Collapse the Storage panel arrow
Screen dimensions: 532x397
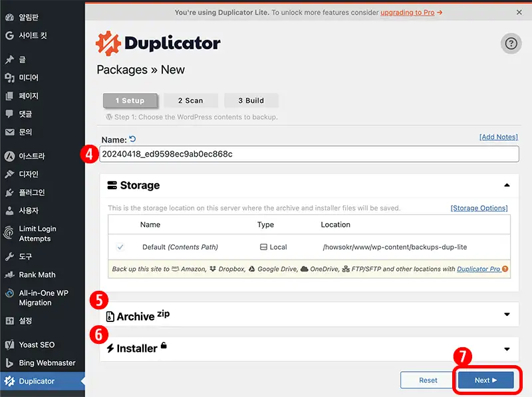point(507,185)
